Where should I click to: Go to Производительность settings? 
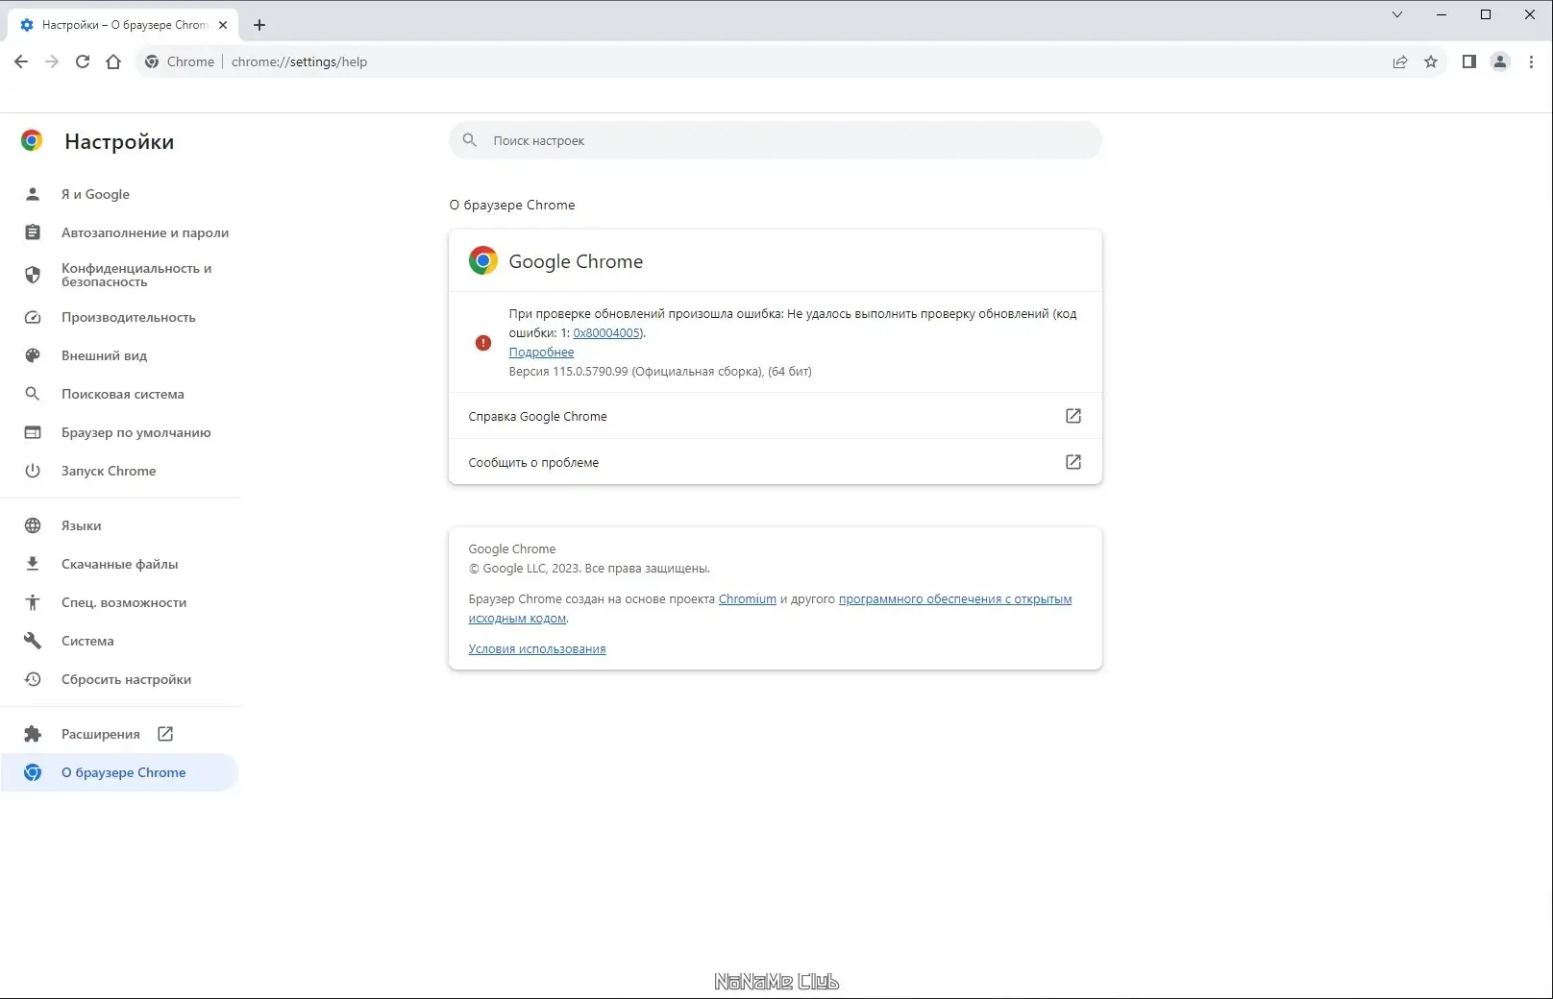tap(120, 317)
